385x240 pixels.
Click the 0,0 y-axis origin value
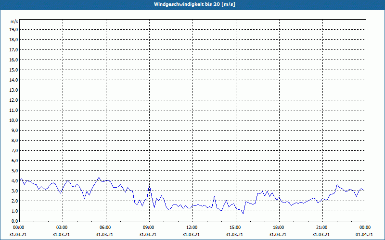[x=14, y=221]
